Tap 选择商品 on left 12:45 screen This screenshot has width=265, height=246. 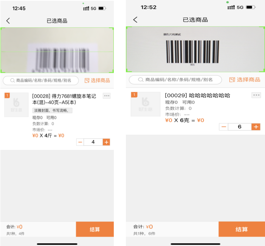point(98,81)
